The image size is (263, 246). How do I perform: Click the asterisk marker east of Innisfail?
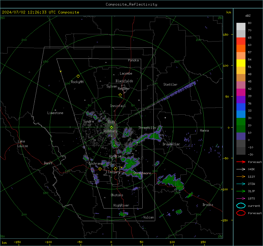click(139, 100)
